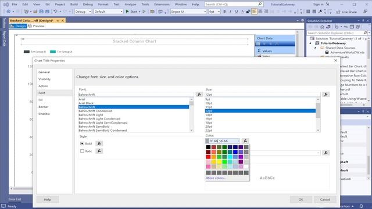Open expression editor for Color
Viewport: 372px width, 209px height.
[x=245, y=140]
